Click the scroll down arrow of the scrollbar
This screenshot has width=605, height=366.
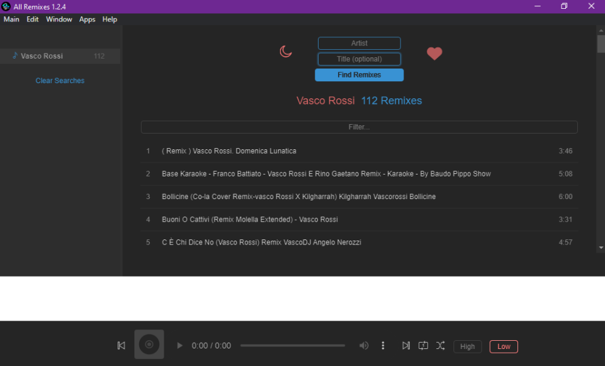click(601, 248)
